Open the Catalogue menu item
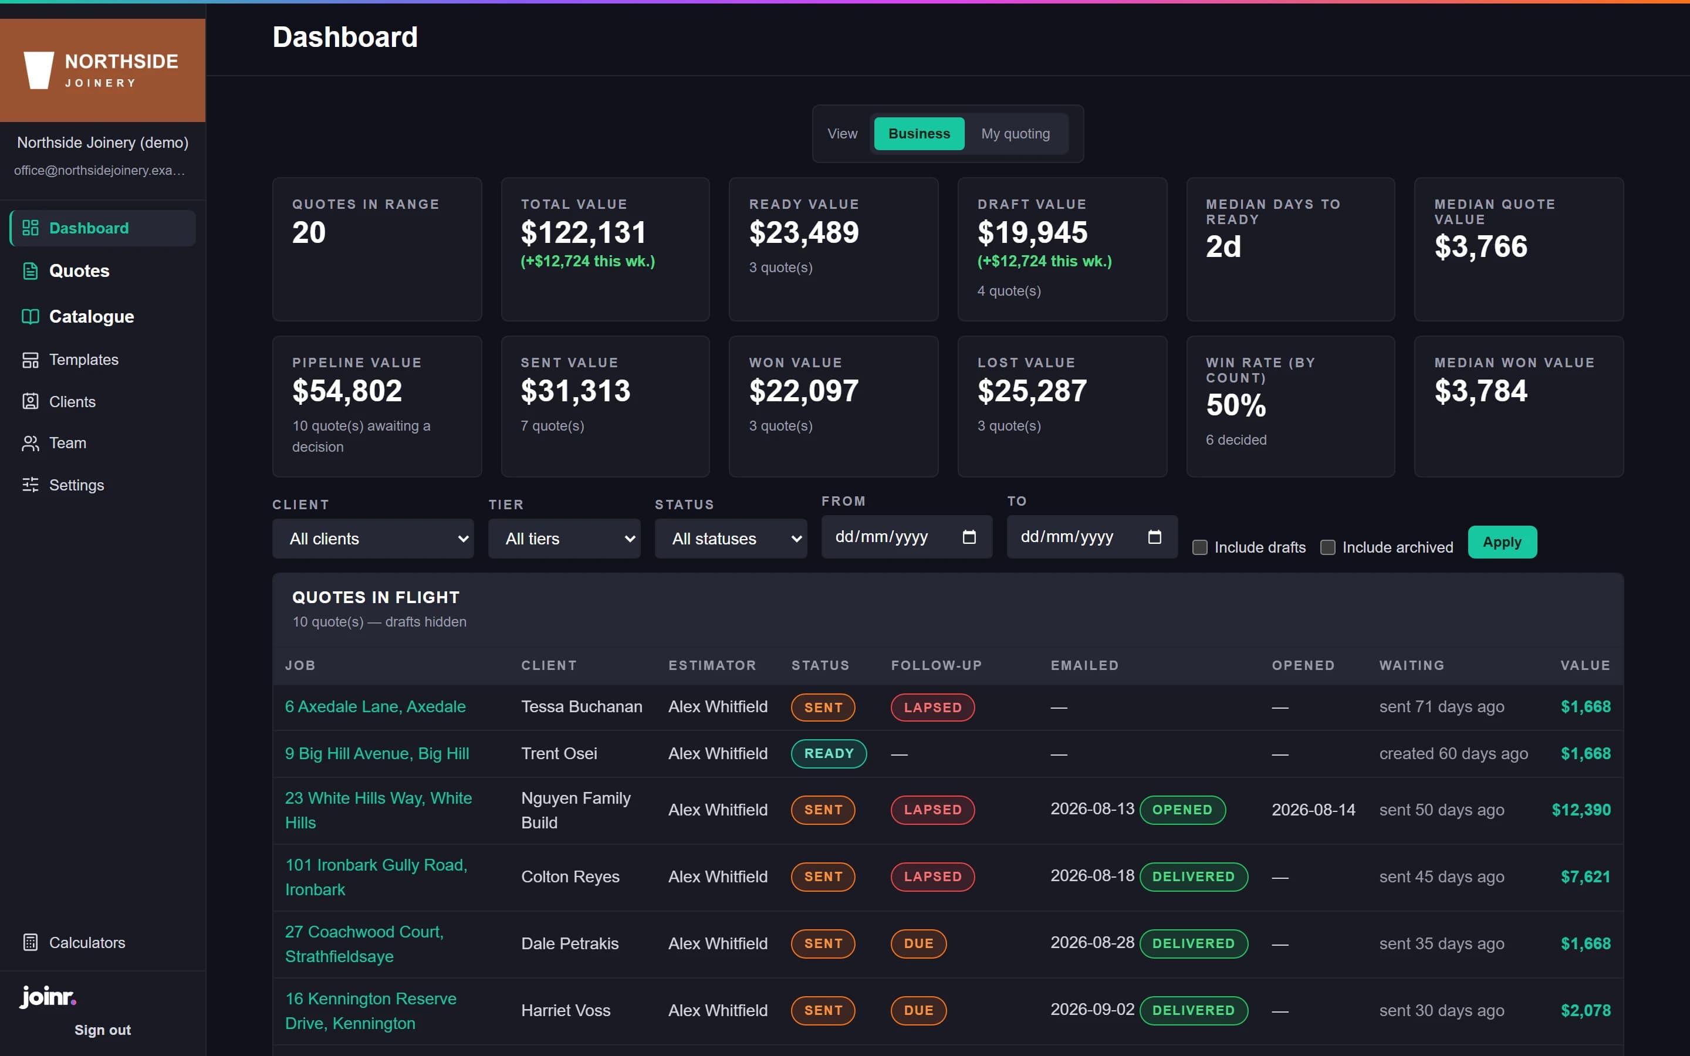This screenshot has height=1056, width=1690. (x=103, y=316)
